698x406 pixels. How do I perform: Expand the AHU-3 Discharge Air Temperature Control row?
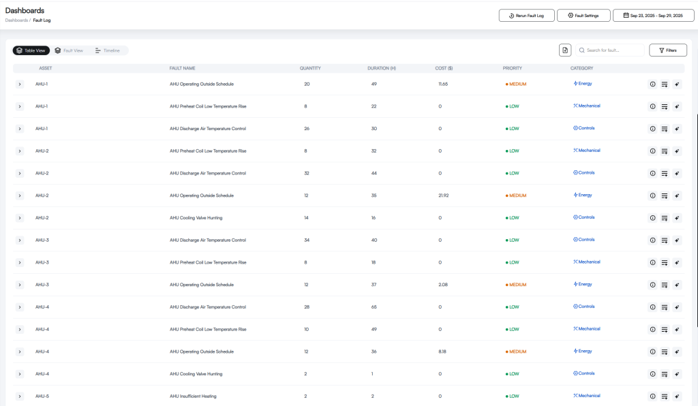[20, 240]
